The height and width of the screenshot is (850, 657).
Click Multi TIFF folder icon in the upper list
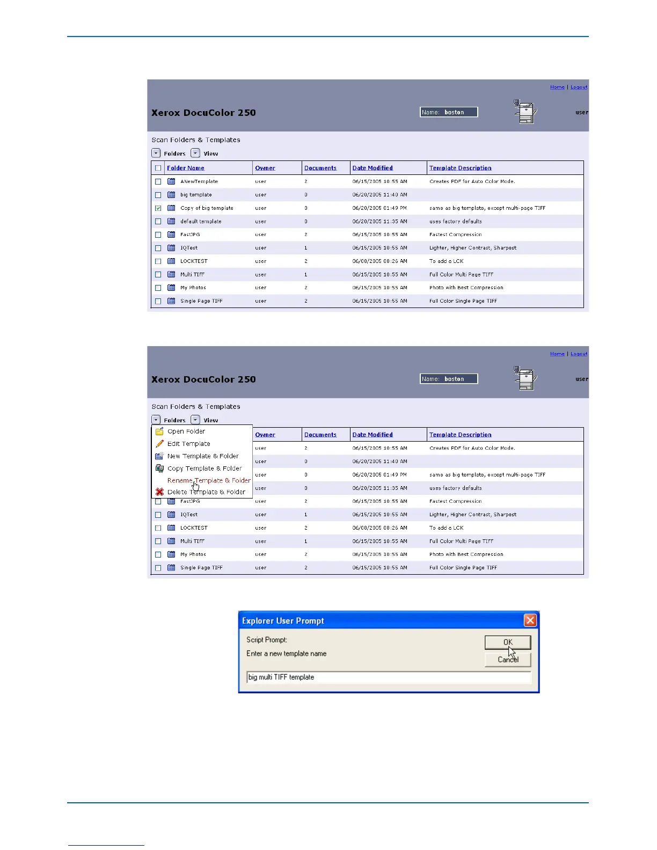click(x=171, y=274)
